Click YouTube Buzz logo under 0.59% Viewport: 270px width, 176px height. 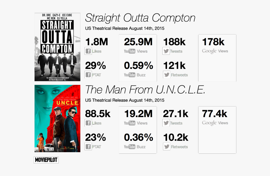(x=129, y=75)
